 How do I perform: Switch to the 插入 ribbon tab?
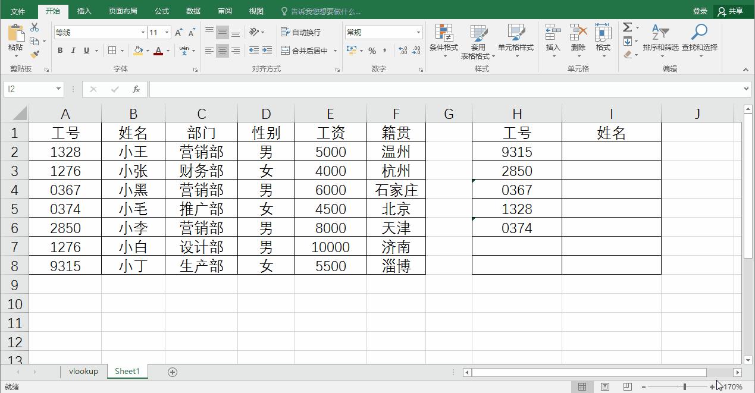tap(83, 10)
